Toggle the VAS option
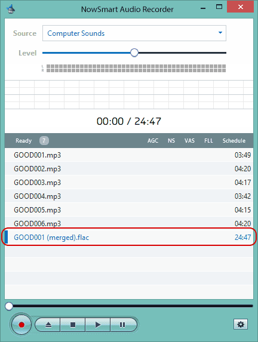258x342 pixels. (189, 141)
